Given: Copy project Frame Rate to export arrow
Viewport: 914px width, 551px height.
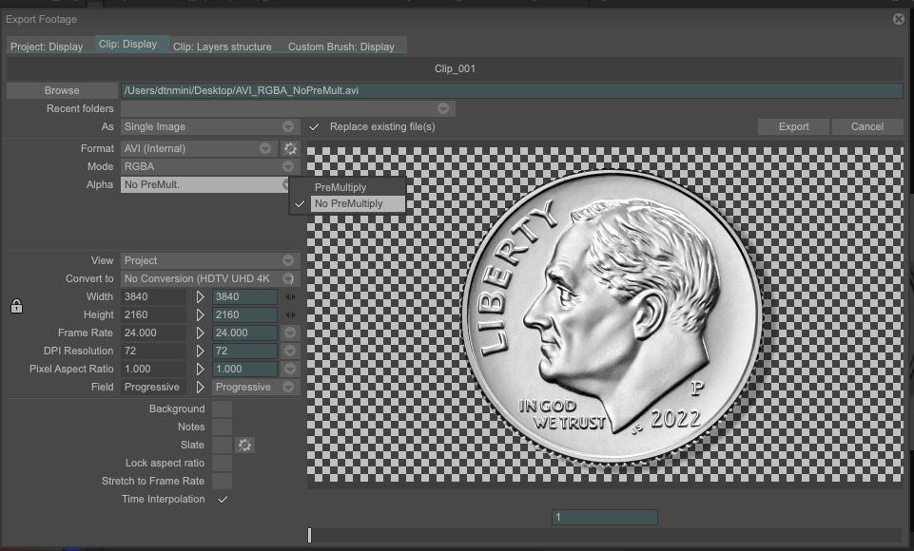Looking at the screenshot, I should [x=200, y=333].
